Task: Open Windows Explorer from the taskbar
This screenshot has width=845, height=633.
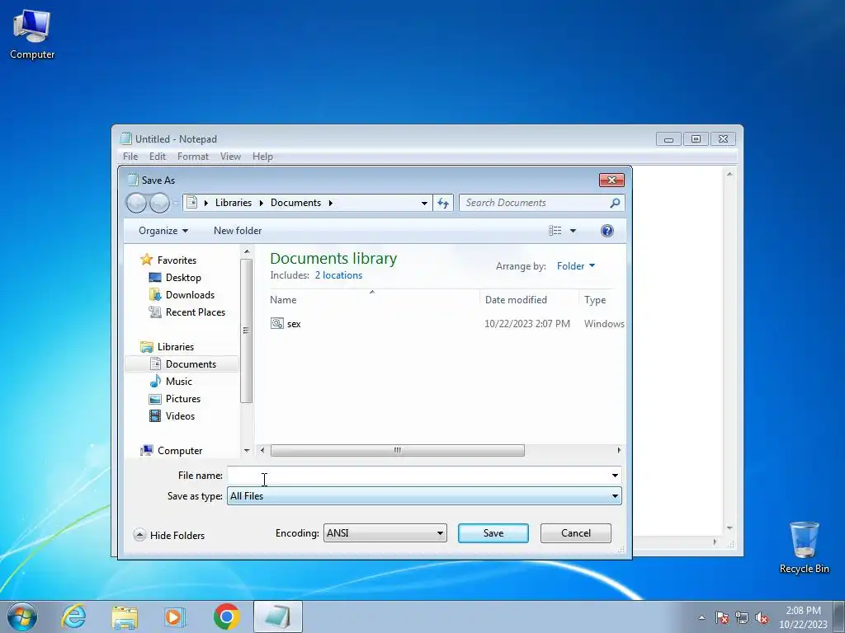Action: tap(125, 617)
